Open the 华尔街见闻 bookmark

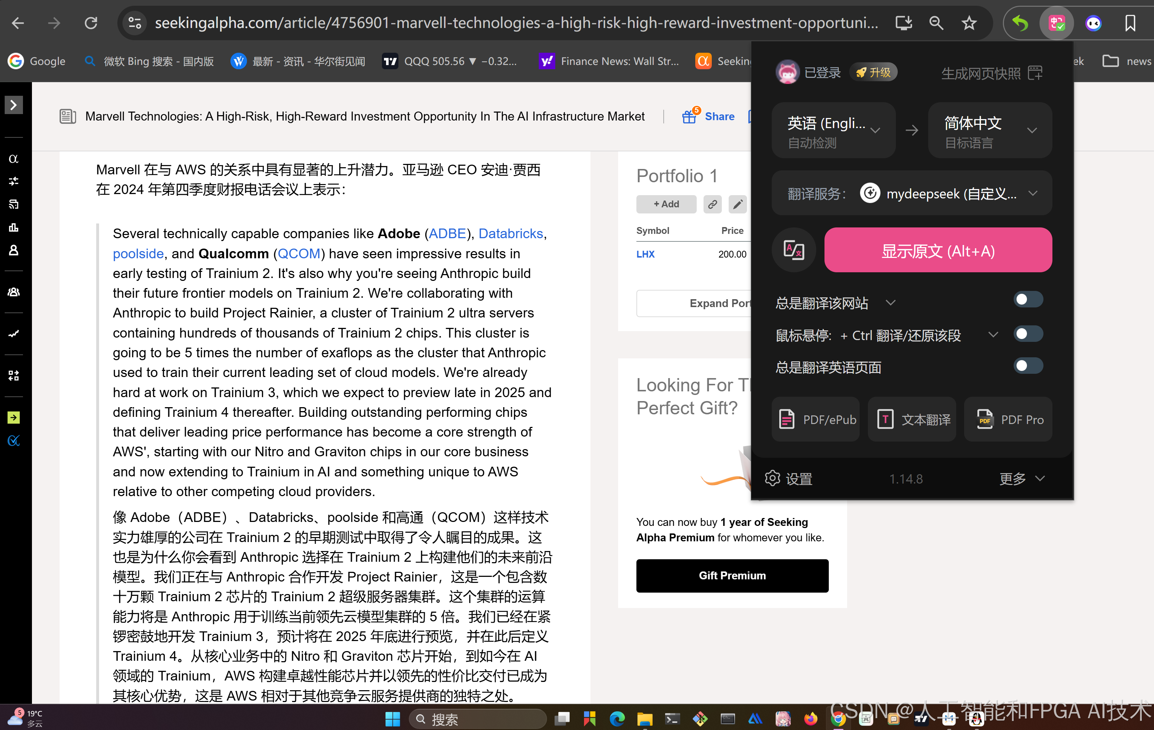point(298,61)
